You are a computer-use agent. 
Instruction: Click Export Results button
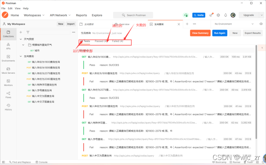253,33
